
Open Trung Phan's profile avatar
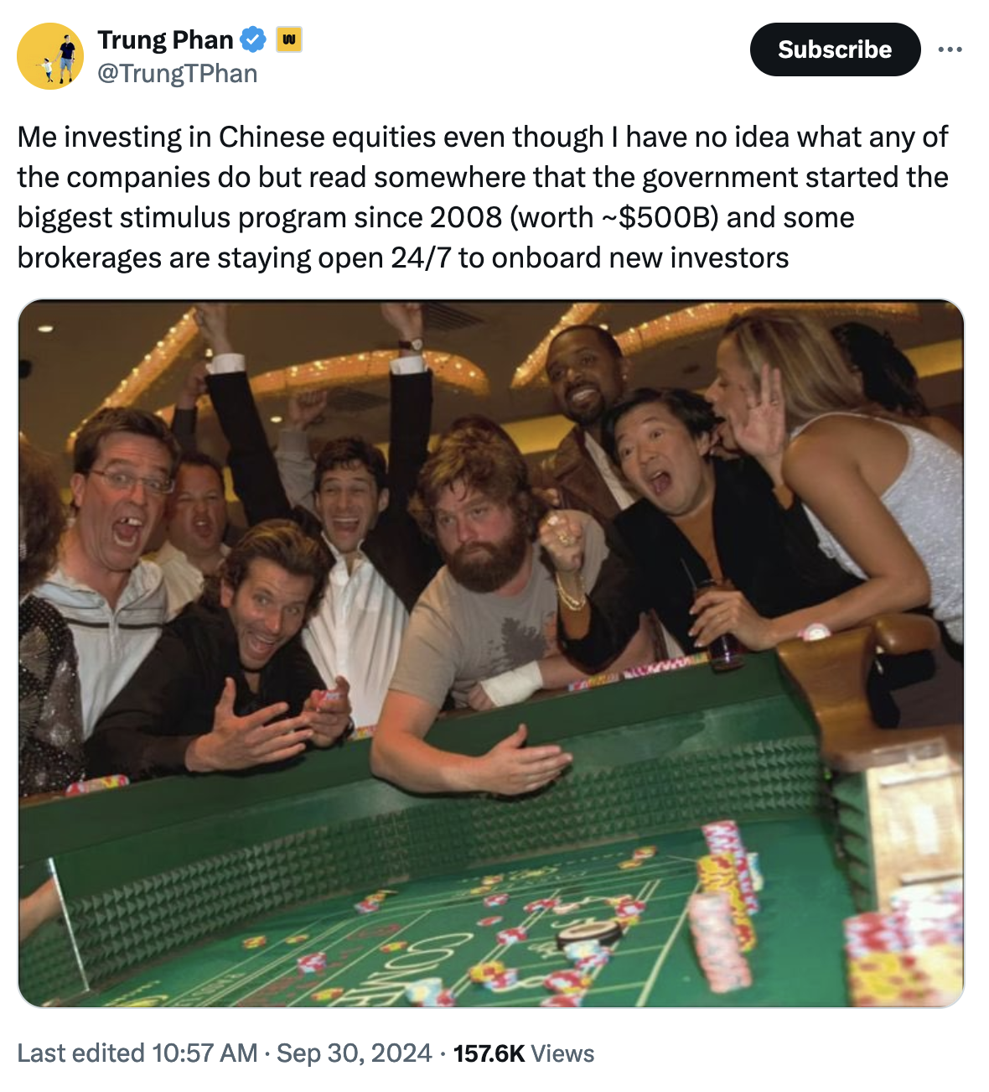50,56
